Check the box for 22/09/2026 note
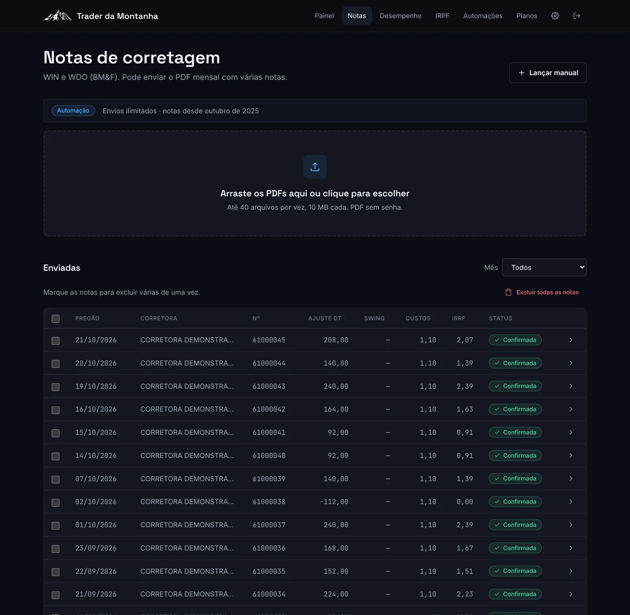 56,572
